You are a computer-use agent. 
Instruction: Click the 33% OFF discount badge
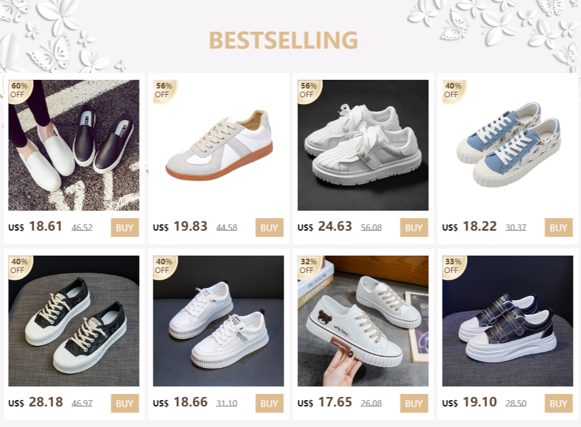tap(453, 266)
